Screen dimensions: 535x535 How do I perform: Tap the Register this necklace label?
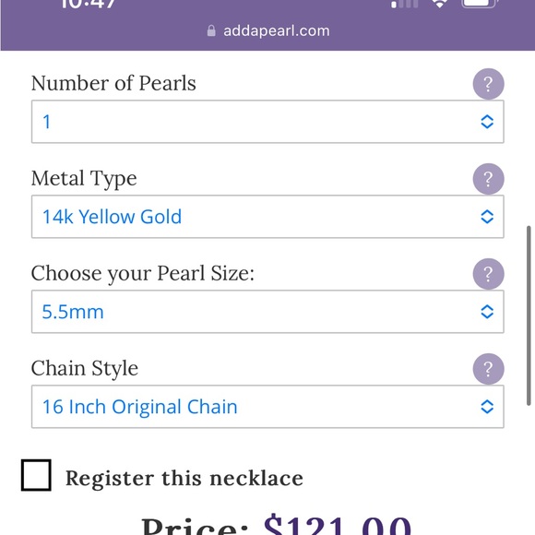[184, 478]
